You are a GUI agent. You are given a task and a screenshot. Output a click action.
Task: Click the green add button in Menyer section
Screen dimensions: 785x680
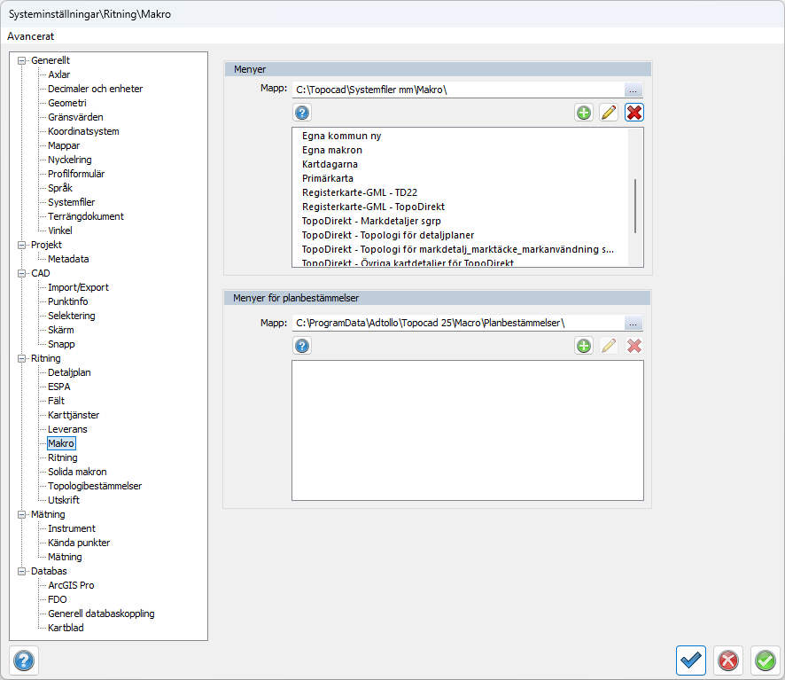pos(584,113)
